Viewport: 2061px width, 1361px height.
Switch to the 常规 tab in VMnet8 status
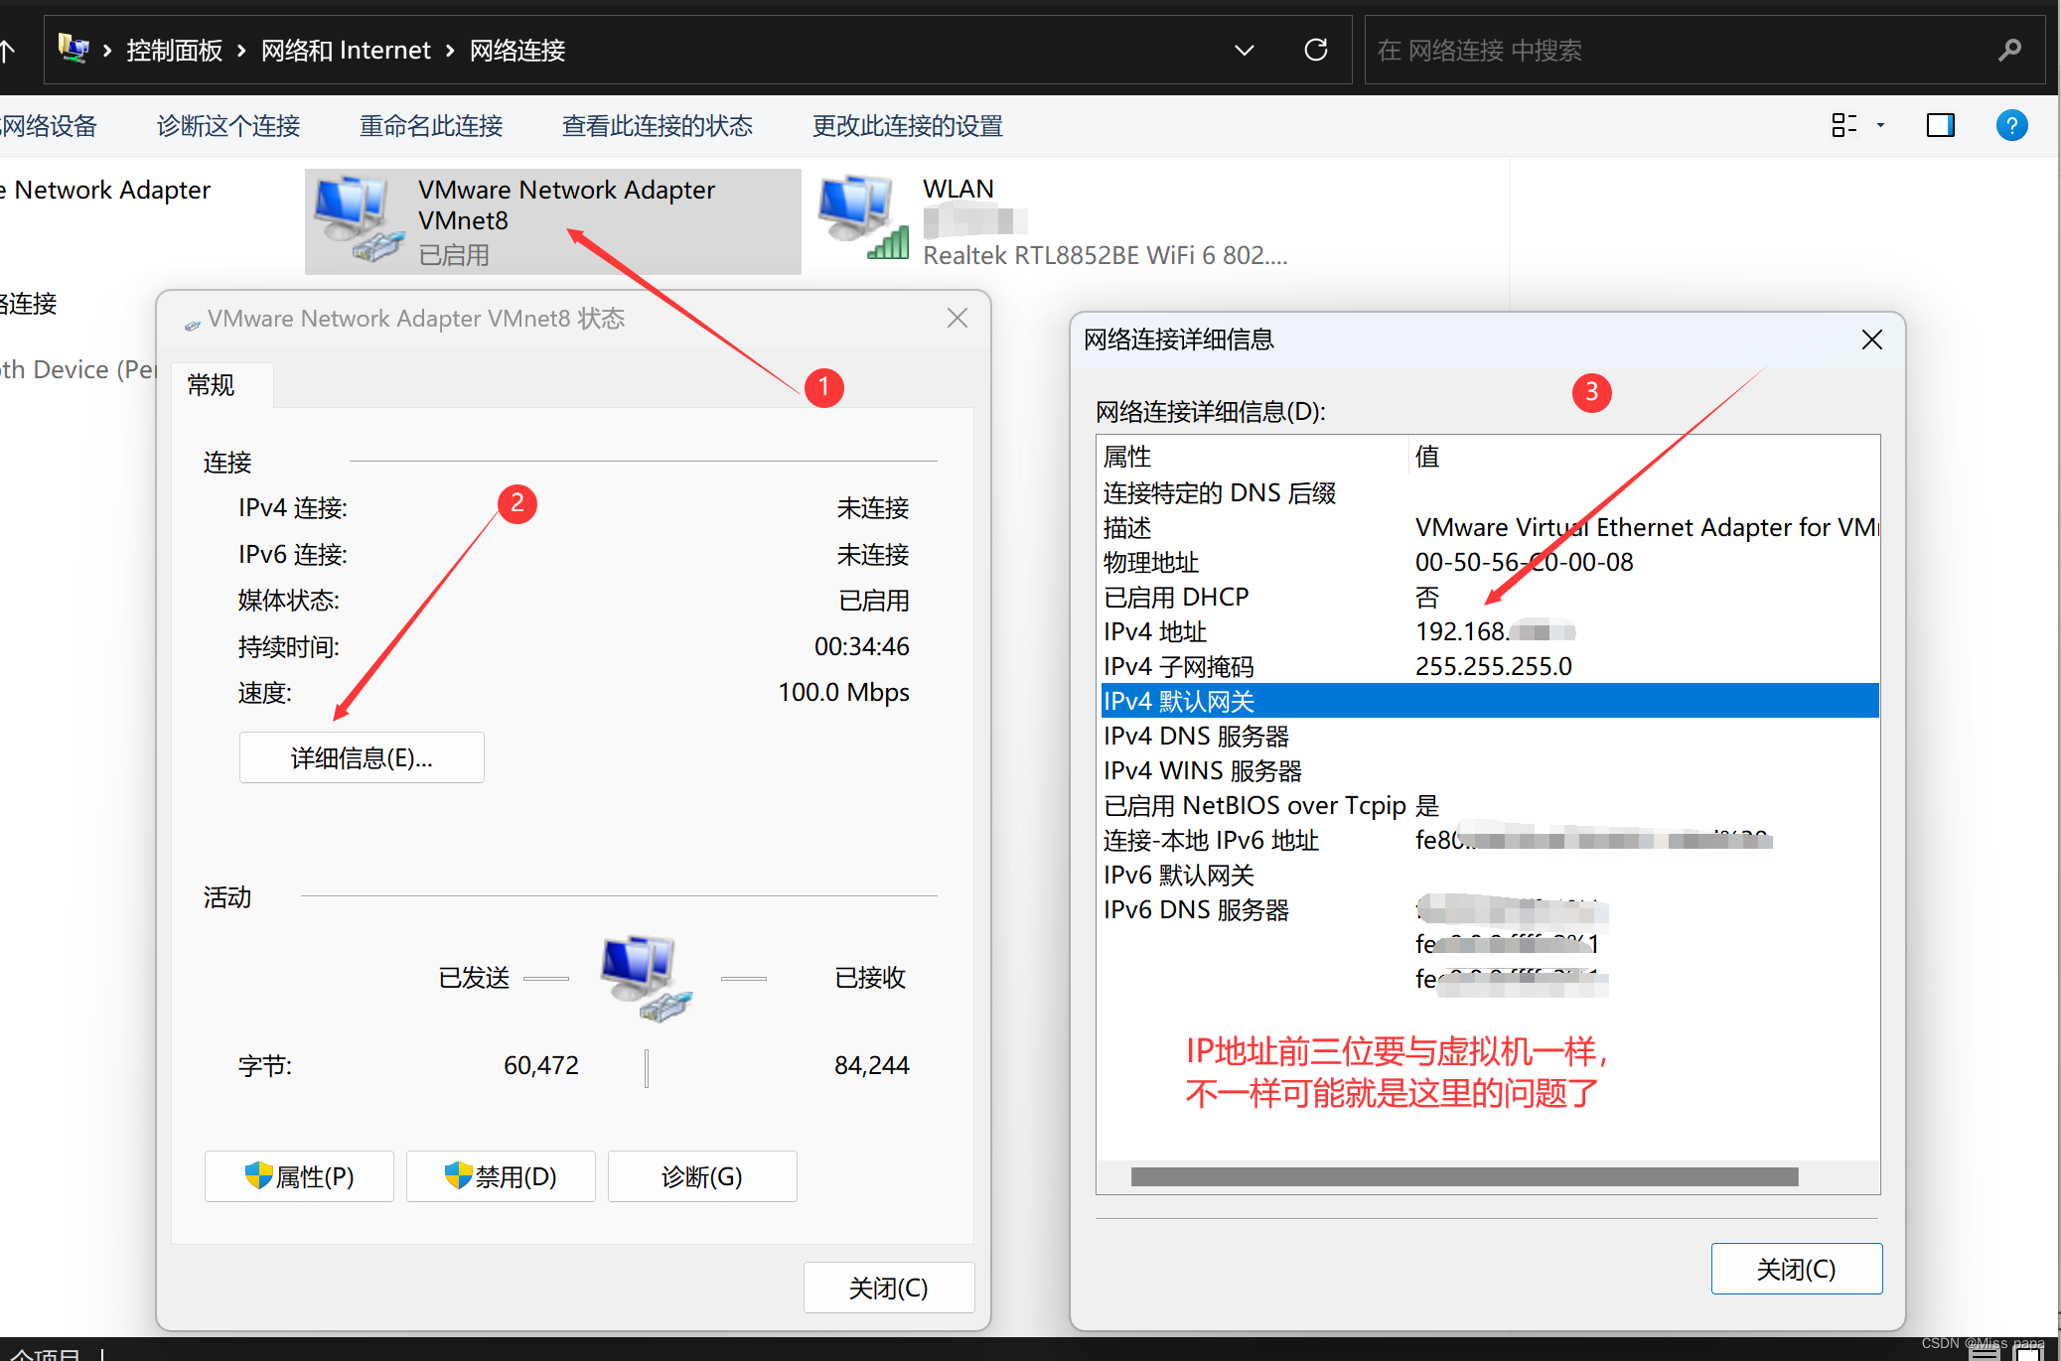point(210,385)
